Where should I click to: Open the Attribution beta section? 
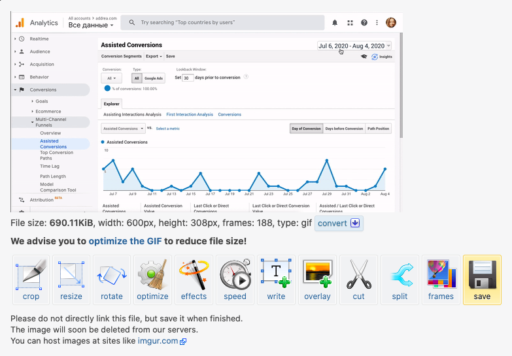(41, 200)
